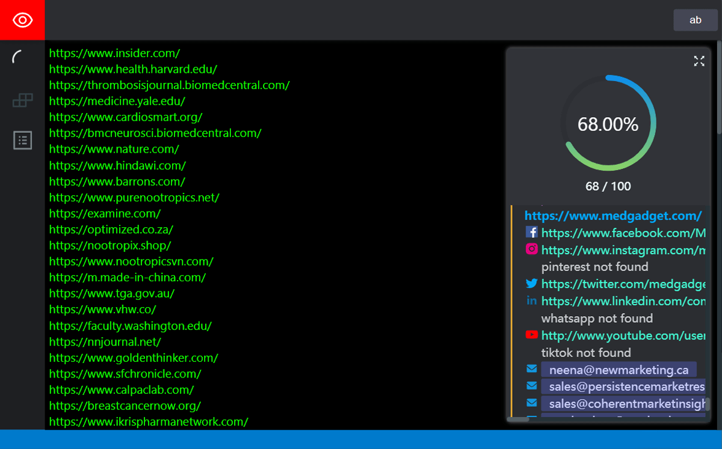Click https://www.purenootropics.net/ entry
The image size is (722, 449).
click(x=134, y=197)
